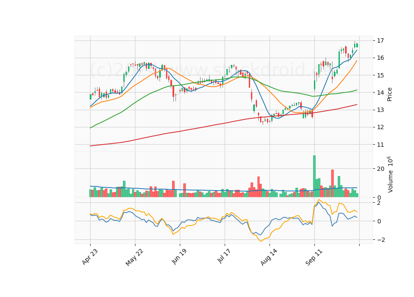Screen dimensions: 414x297
Task: Click the 20 volume axis value
Action: coord(381,169)
